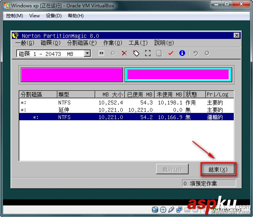Click the greyed undo arrow icon
Screen dimensions: 253x217
point(196,53)
